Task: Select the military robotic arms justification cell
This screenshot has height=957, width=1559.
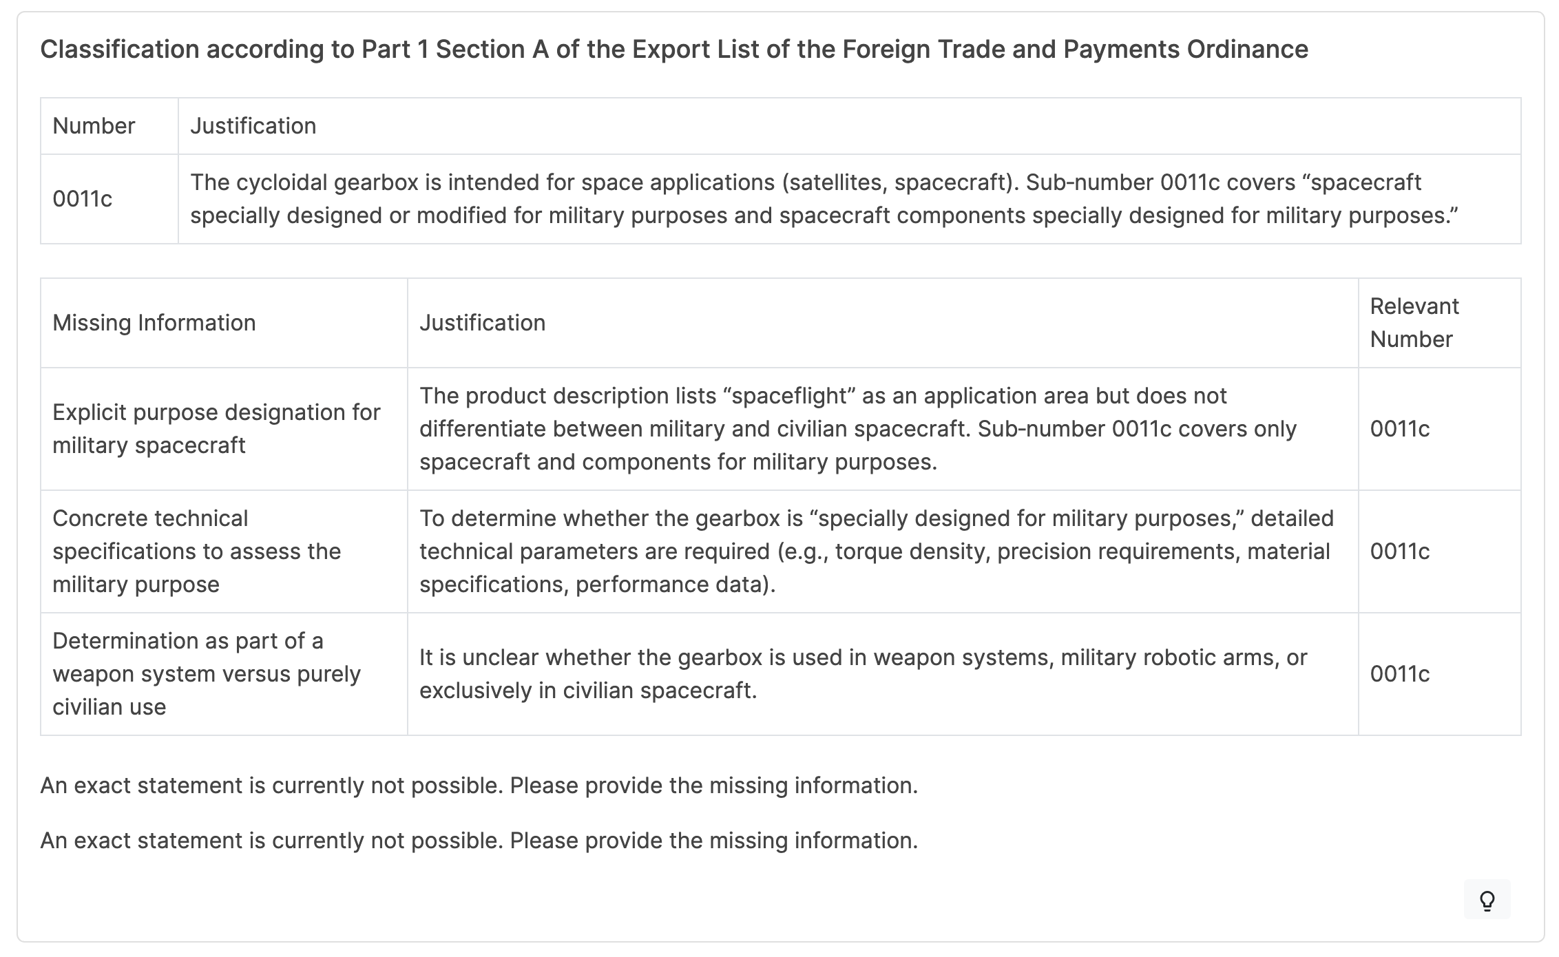Action: click(x=863, y=674)
